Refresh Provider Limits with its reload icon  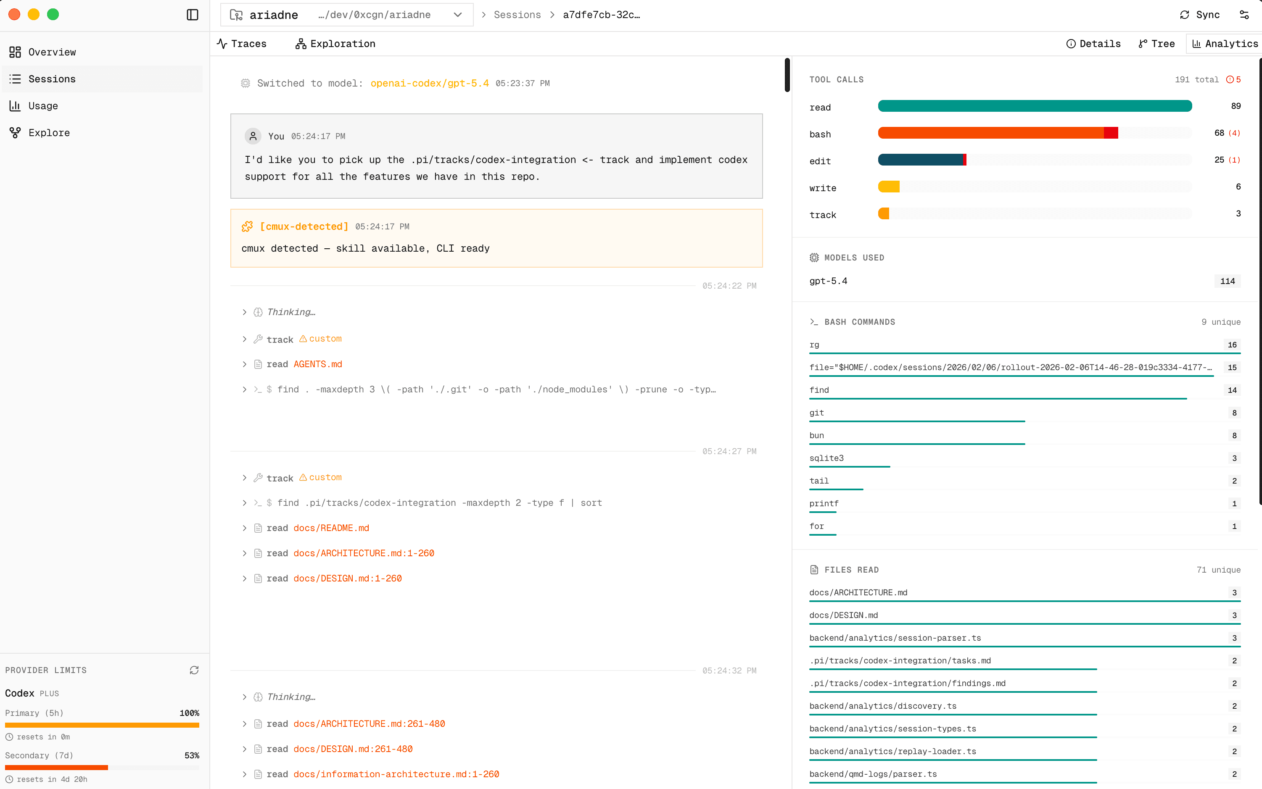point(194,670)
